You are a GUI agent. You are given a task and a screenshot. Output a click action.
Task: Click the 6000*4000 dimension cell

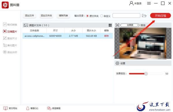(x=55, y=36)
